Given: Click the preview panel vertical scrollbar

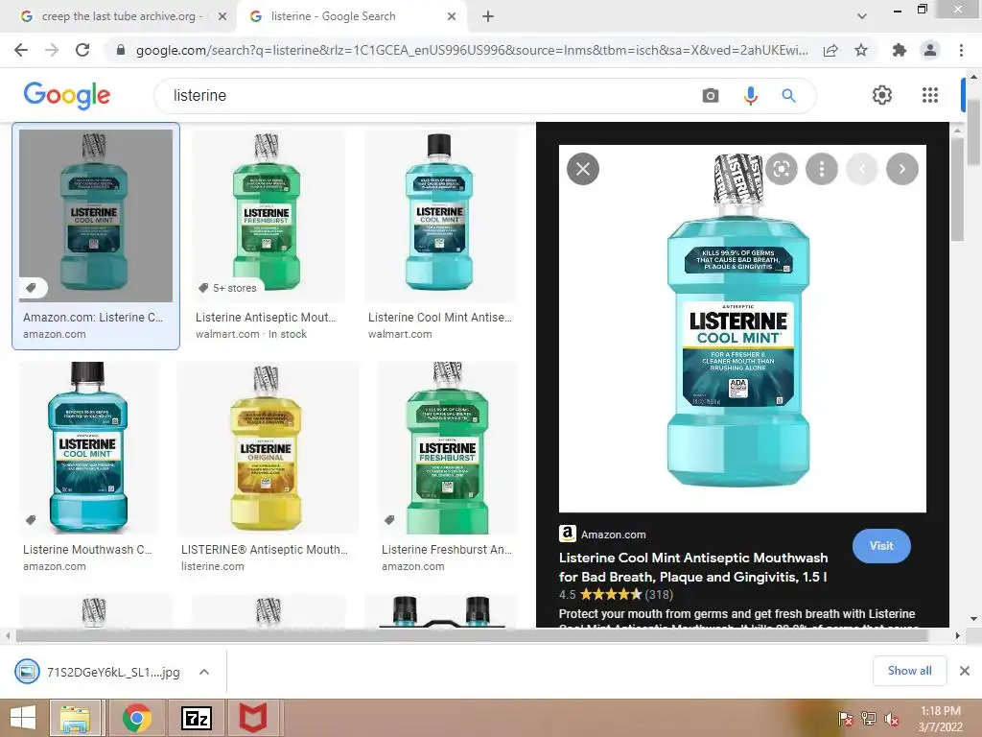Looking at the screenshot, I should (x=957, y=188).
